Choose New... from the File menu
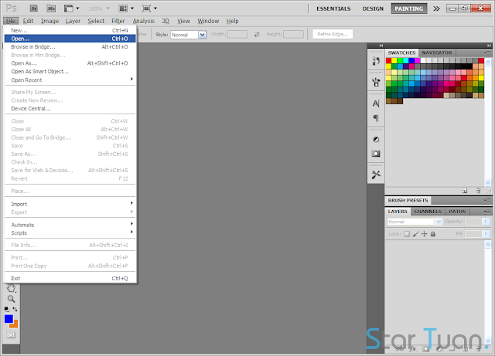The width and height of the screenshot is (495, 356). click(70, 30)
